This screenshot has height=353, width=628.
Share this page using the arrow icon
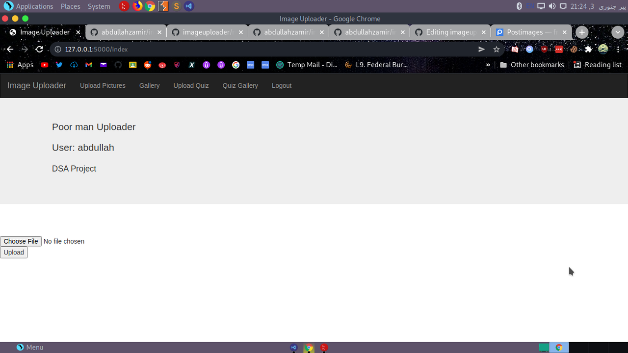pos(482,49)
